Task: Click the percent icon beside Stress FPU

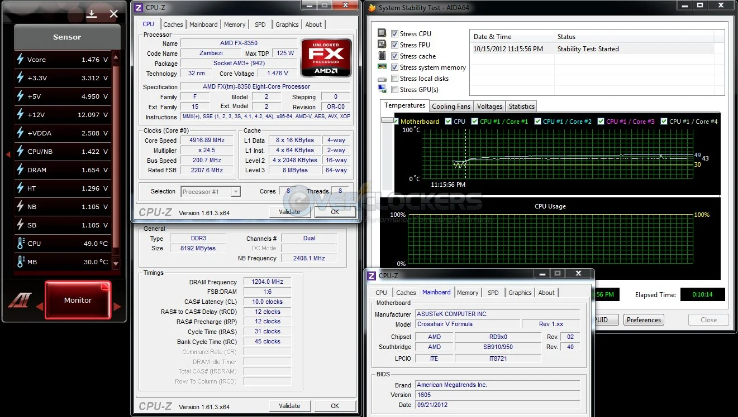Action: coord(382,45)
